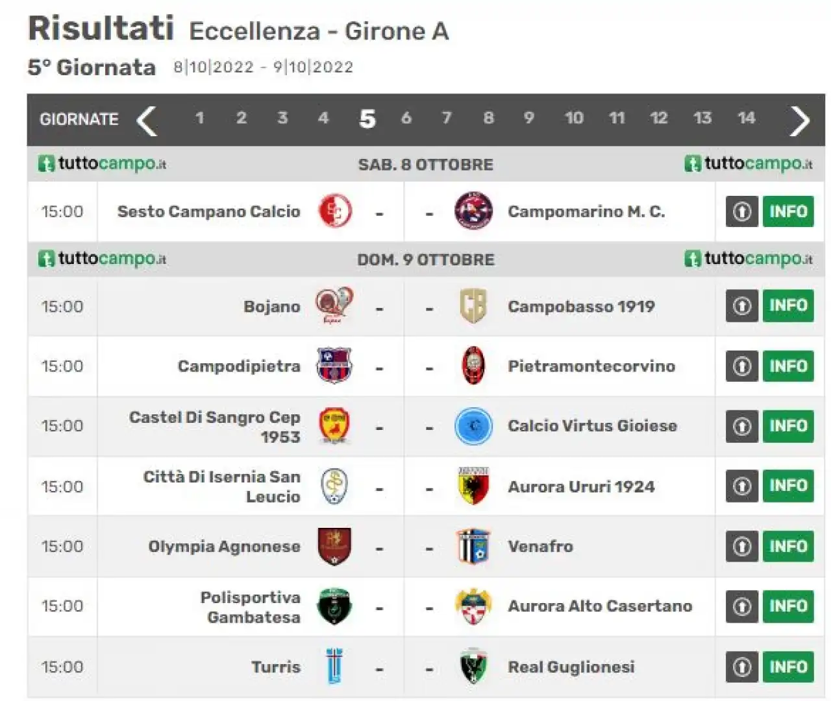Select the Calcio Virtus Gioiese blue crest
This screenshot has height=701, width=831.
point(473,426)
